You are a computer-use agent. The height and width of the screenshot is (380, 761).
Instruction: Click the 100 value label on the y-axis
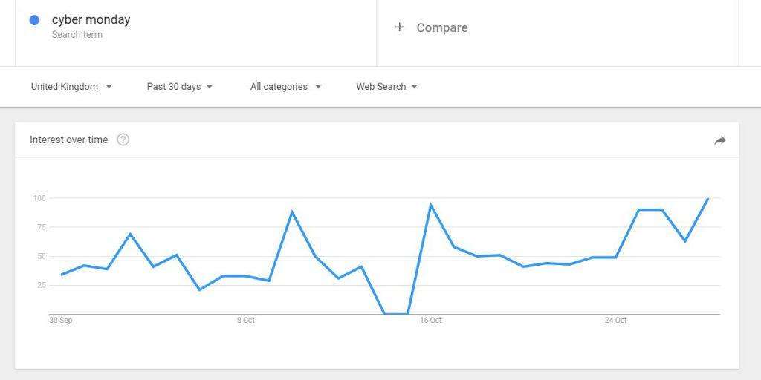pyautogui.click(x=39, y=198)
